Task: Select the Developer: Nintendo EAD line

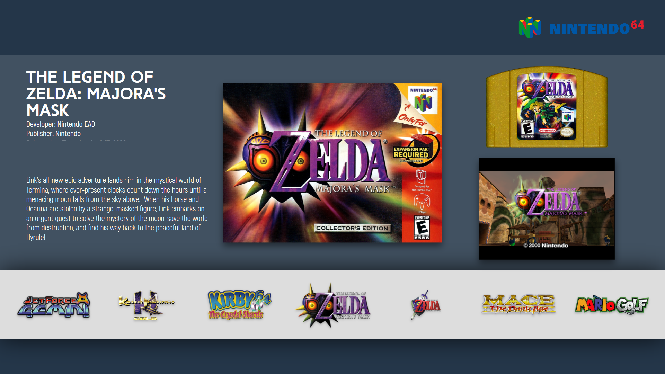Action: 61,124
